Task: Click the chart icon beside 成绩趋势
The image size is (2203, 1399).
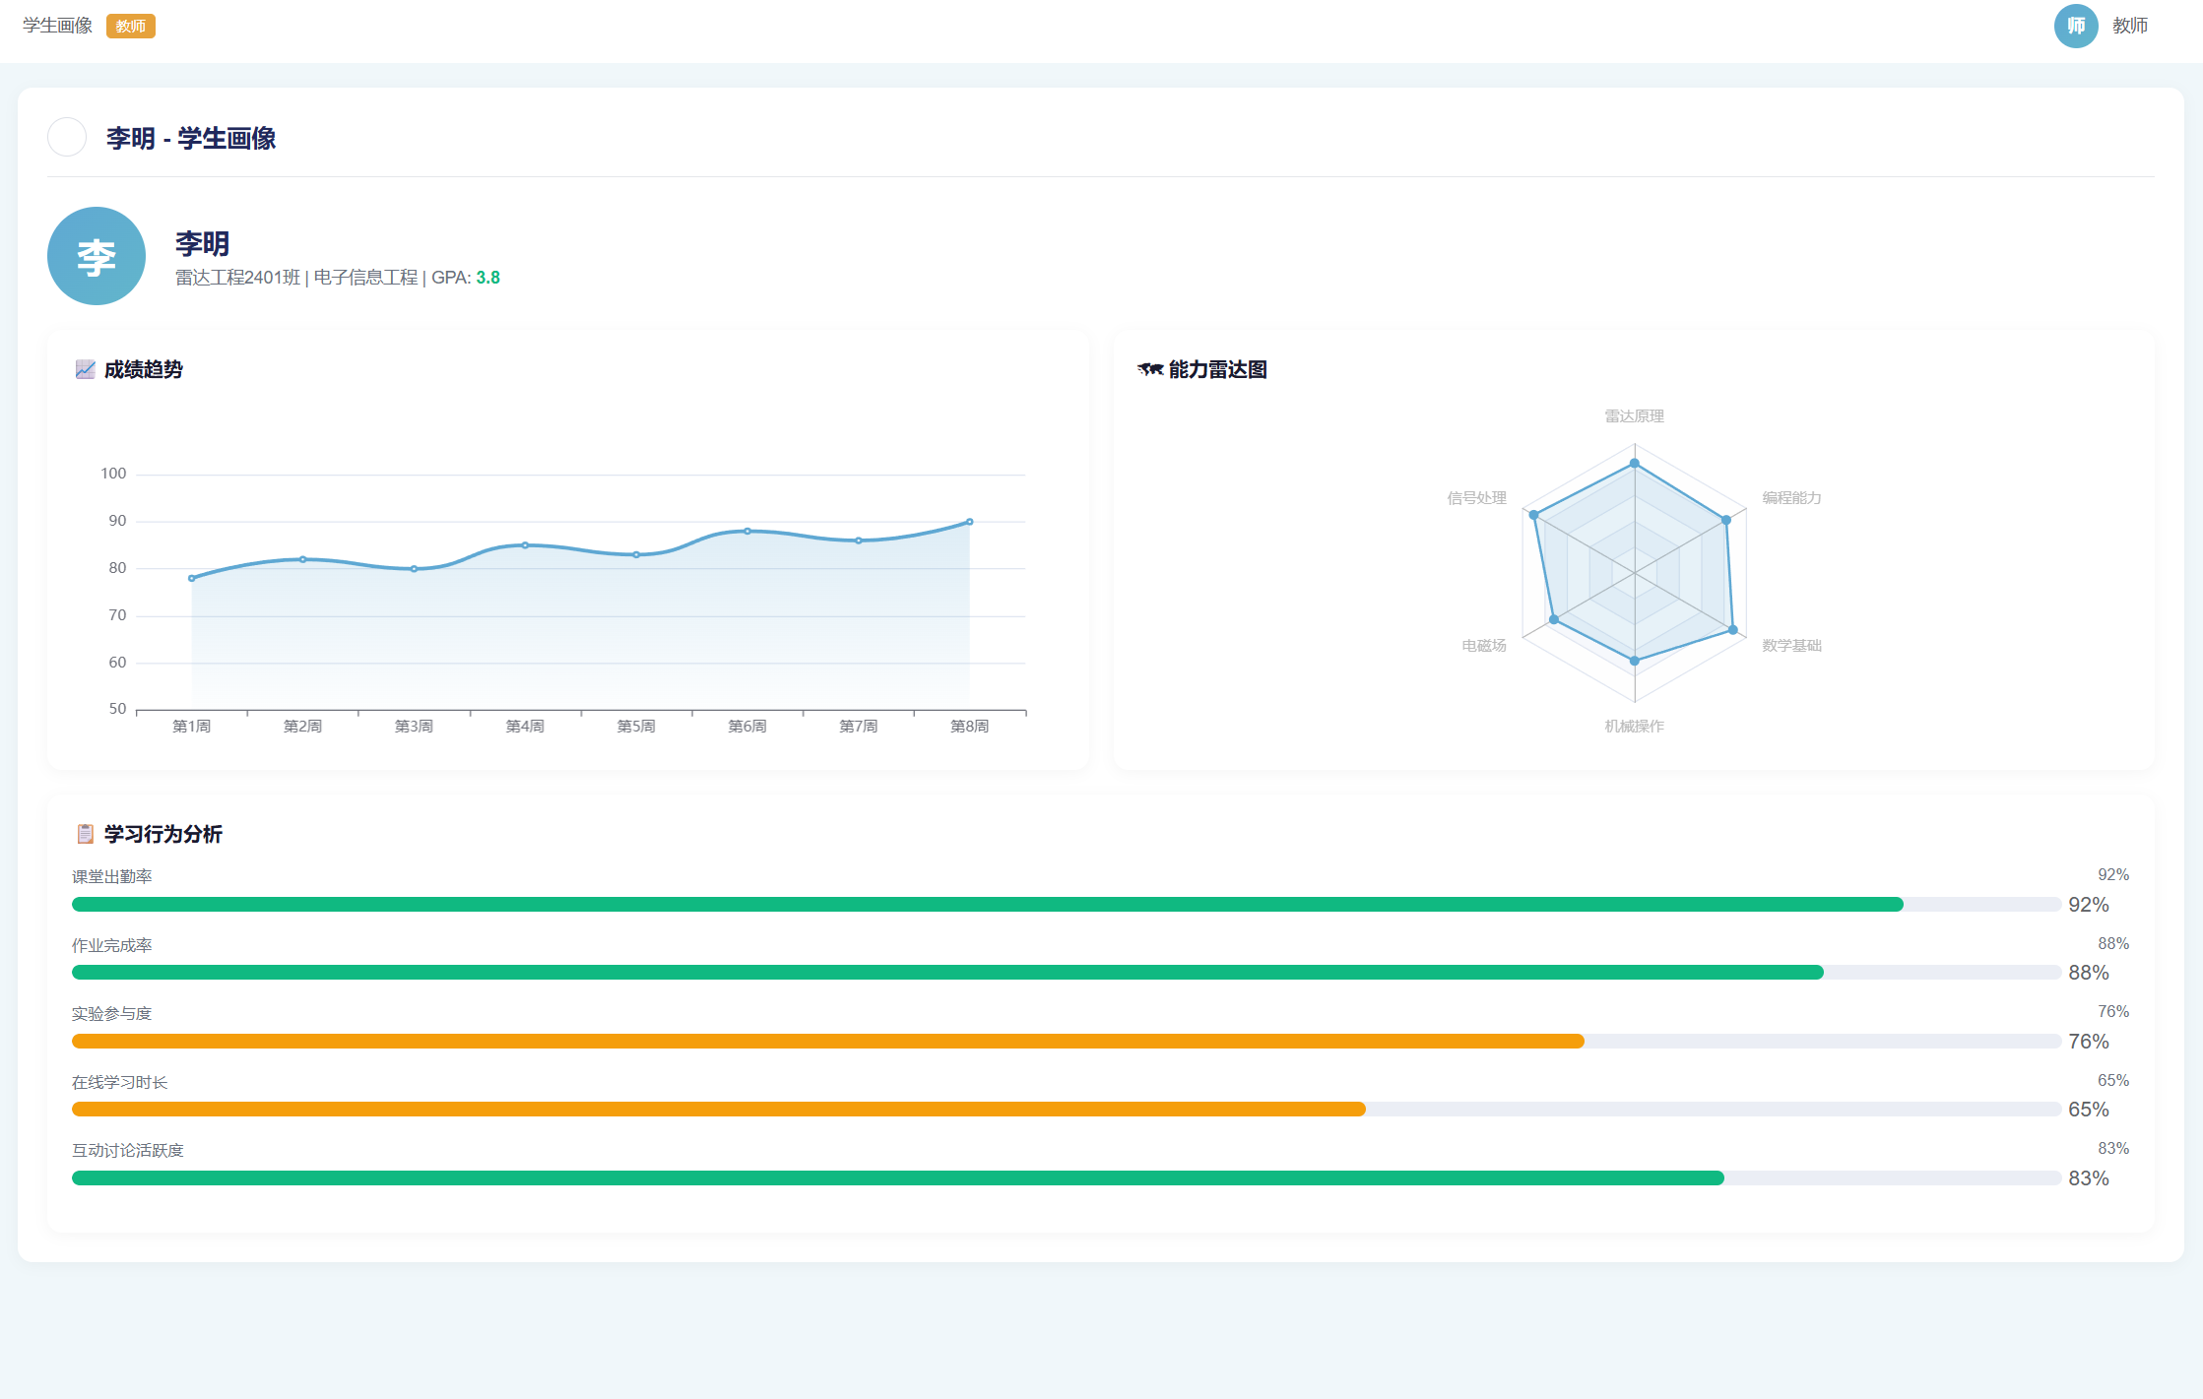Action: (86, 369)
